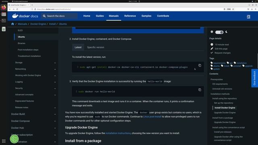Jump to Set up the repository in Contents
The image size is (258, 145).
pos(223,103)
